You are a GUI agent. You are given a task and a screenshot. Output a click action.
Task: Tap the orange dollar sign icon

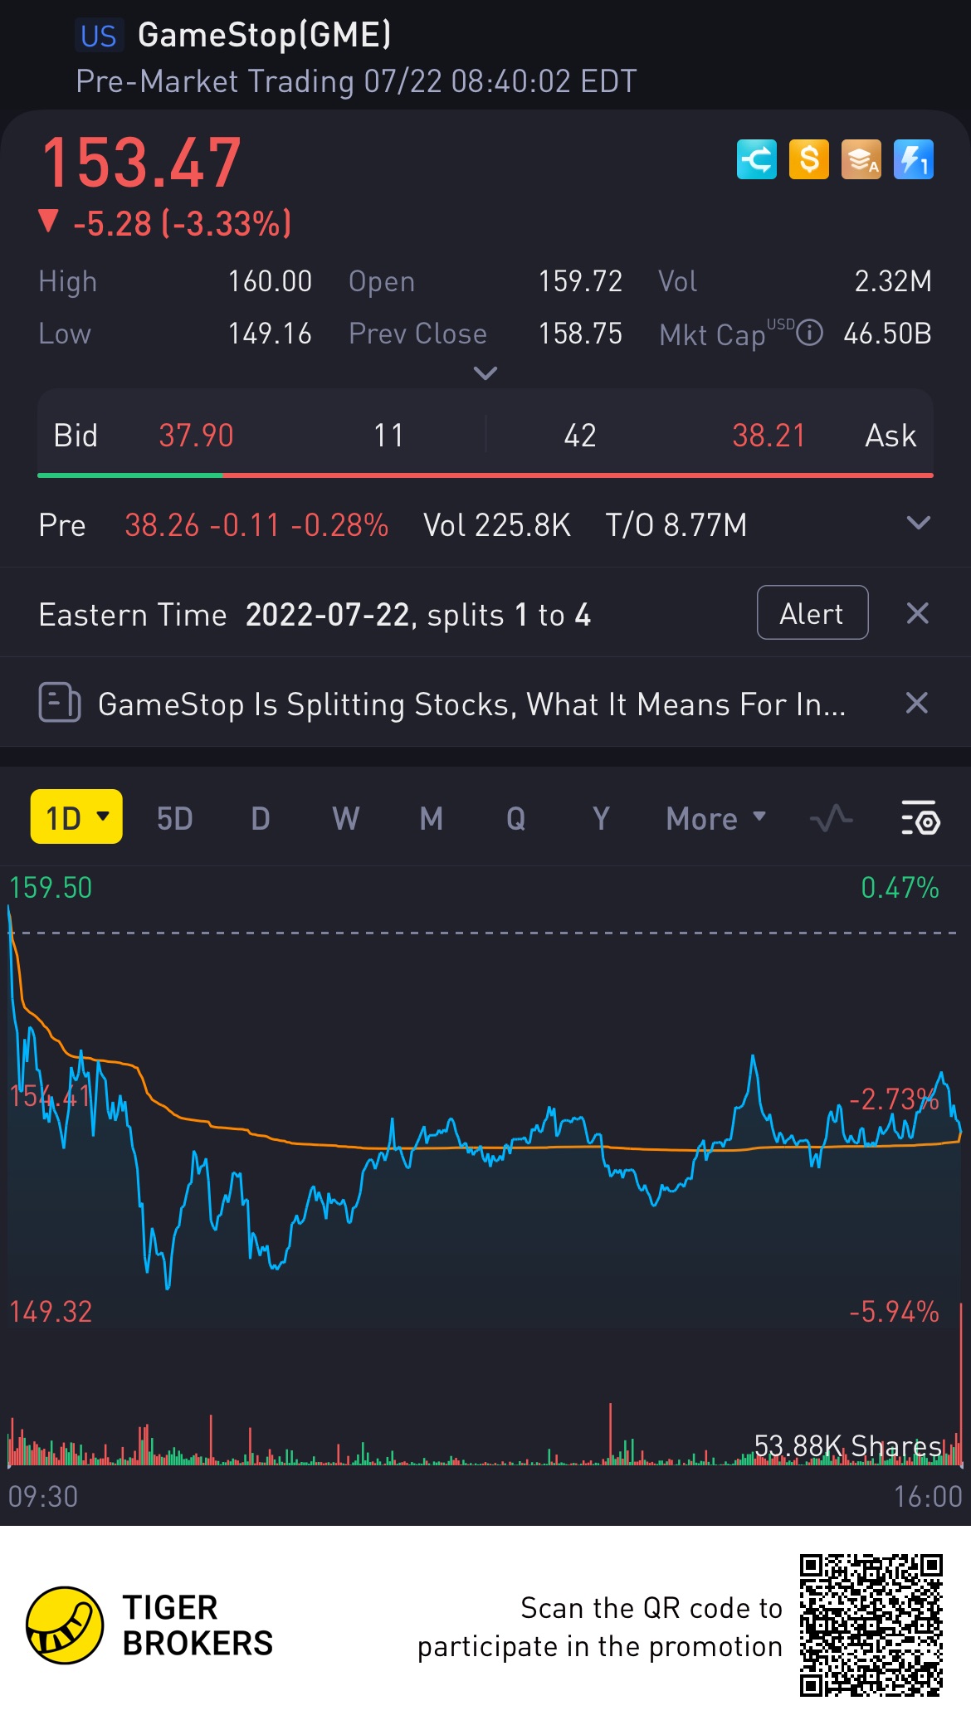click(x=808, y=159)
